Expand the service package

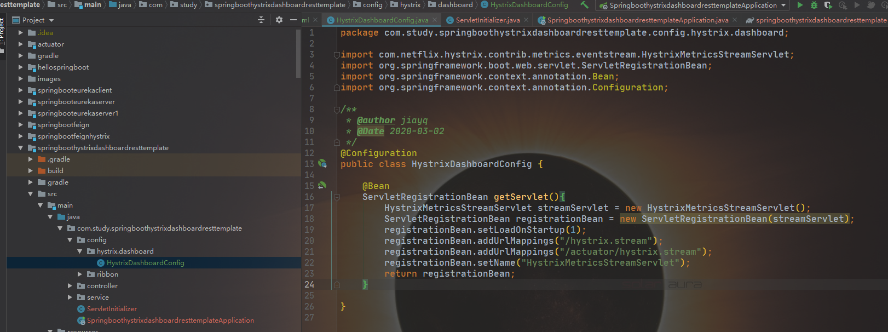point(70,297)
